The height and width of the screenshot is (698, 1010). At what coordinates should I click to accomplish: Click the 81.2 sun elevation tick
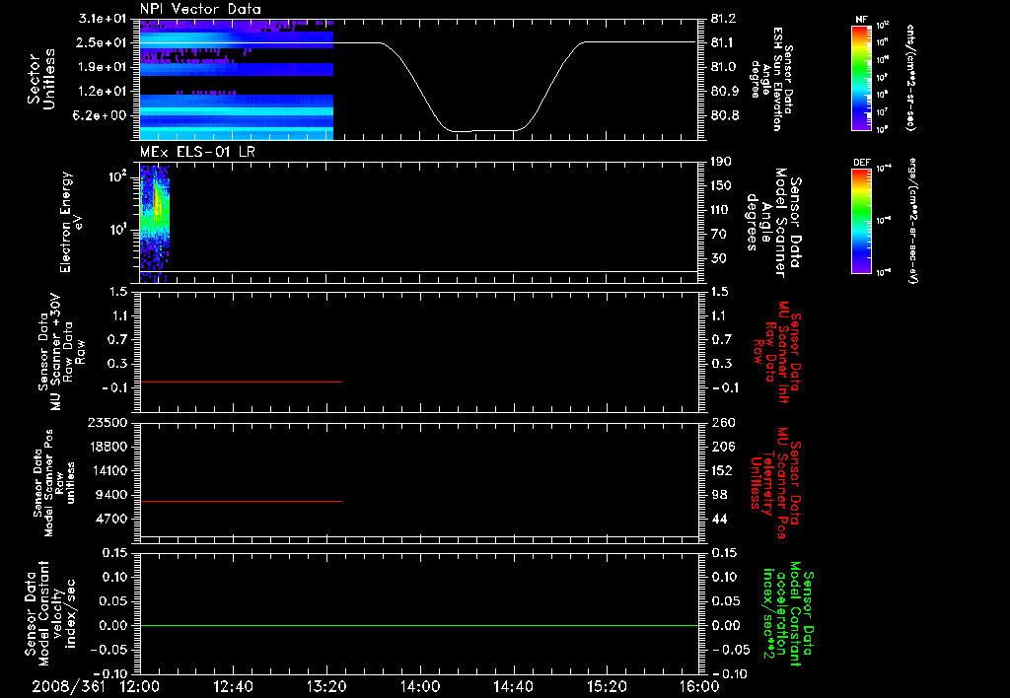723,19
